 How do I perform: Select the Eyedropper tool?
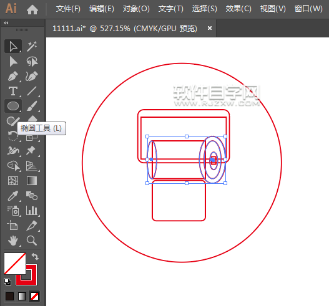(13, 196)
